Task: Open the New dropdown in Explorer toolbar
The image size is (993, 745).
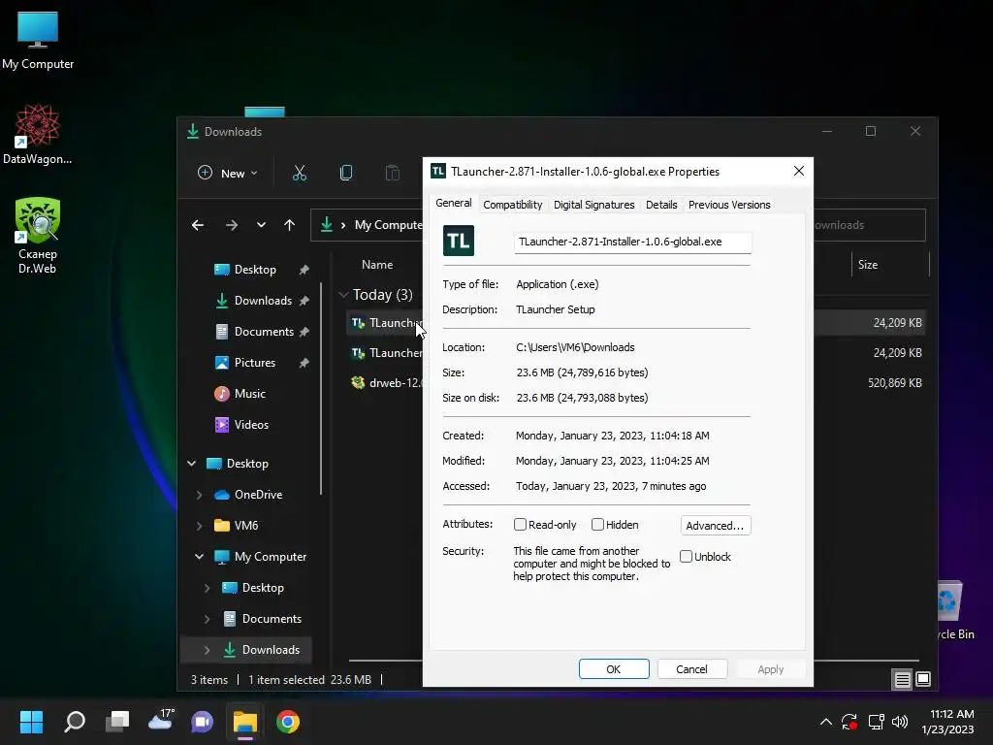Action: point(228,173)
